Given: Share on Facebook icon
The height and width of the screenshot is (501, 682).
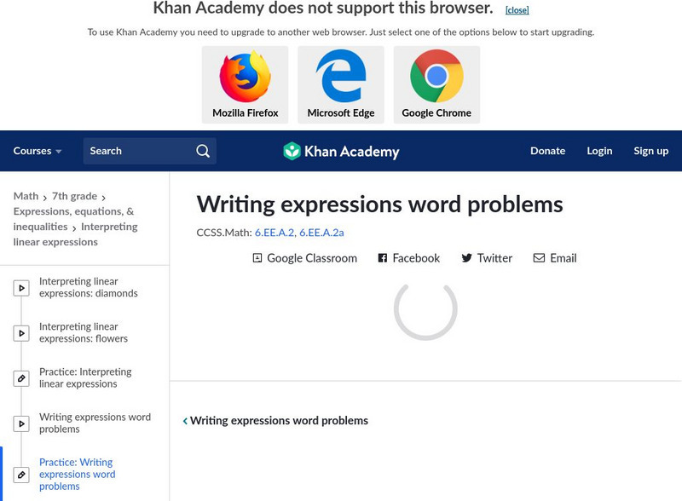Looking at the screenshot, I should tap(383, 258).
